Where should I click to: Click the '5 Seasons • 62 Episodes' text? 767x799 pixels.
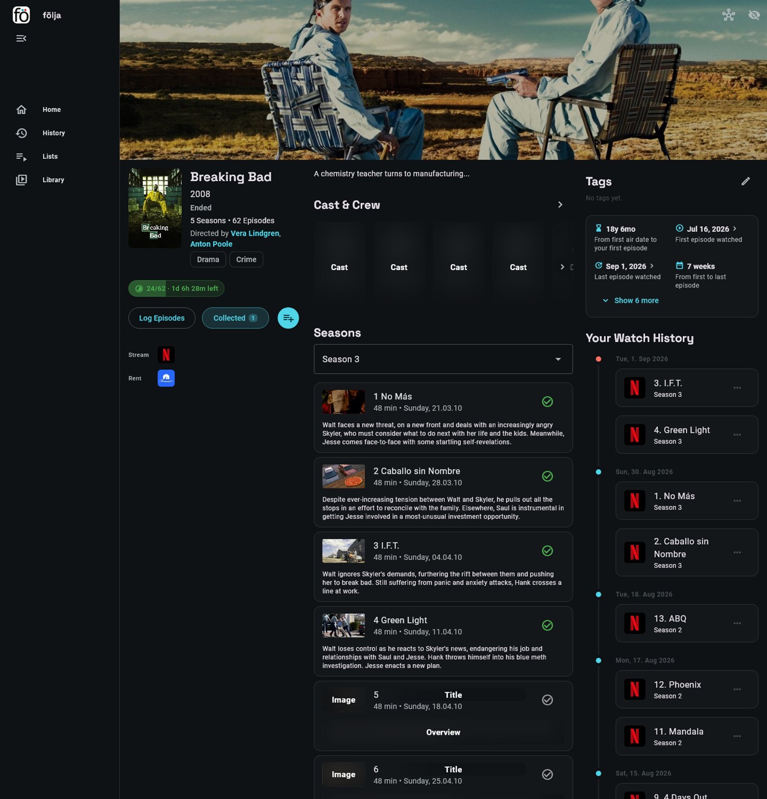pyautogui.click(x=232, y=221)
